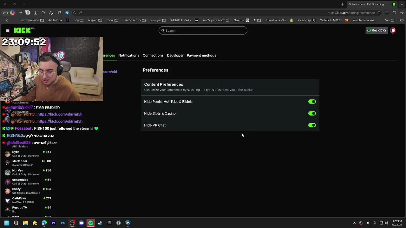This screenshot has width=406, height=228.
Task: Open Youtube thumbnail bookmark
Action: point(364,20)
